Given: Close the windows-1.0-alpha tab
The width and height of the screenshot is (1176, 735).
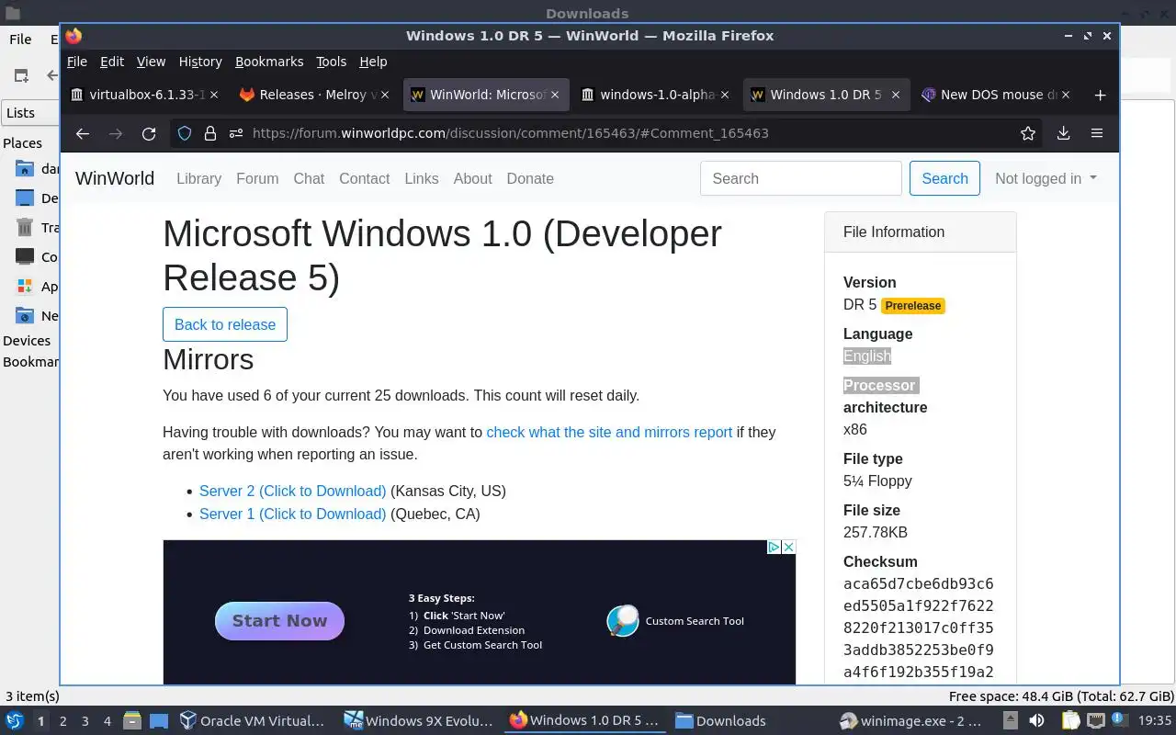Looking at the screenshot, I should 725,95.
